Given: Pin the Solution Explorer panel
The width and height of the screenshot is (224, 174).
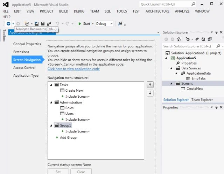Looking at the screenshot, I should point(216,32).
